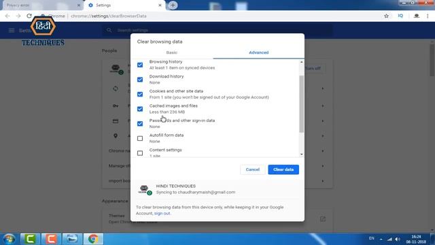The height and width of the screenshot is (245, 435).
Task: Enable the Autofill form data checkbox
Action: tap(140, 138)
